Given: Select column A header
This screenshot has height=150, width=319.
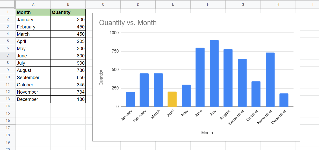Looking at the screenshot, I should coord(33,4).
